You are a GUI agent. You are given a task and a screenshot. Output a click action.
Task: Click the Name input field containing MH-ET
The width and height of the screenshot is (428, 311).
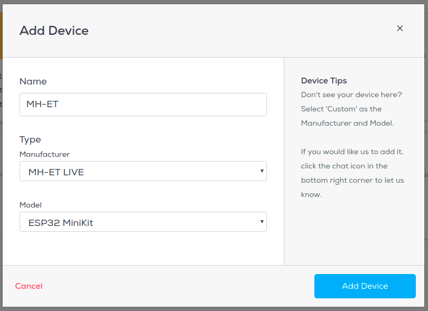pyautogui.click(x=143, y=105)
